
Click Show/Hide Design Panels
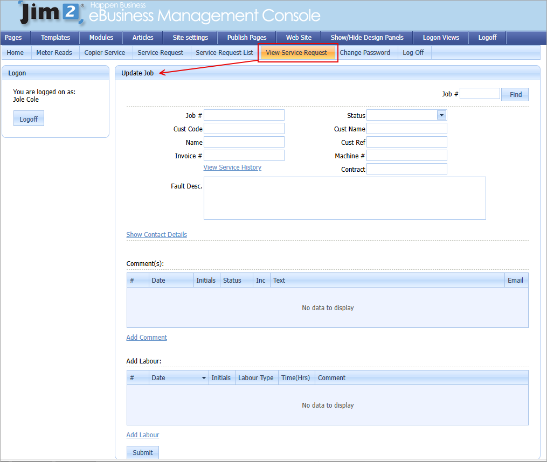click(x=367, y=38)
